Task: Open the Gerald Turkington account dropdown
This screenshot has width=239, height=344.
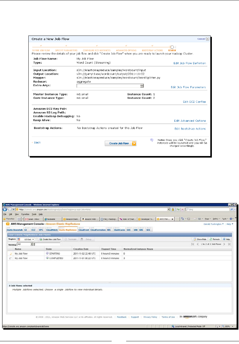Action: coord(213,224)
